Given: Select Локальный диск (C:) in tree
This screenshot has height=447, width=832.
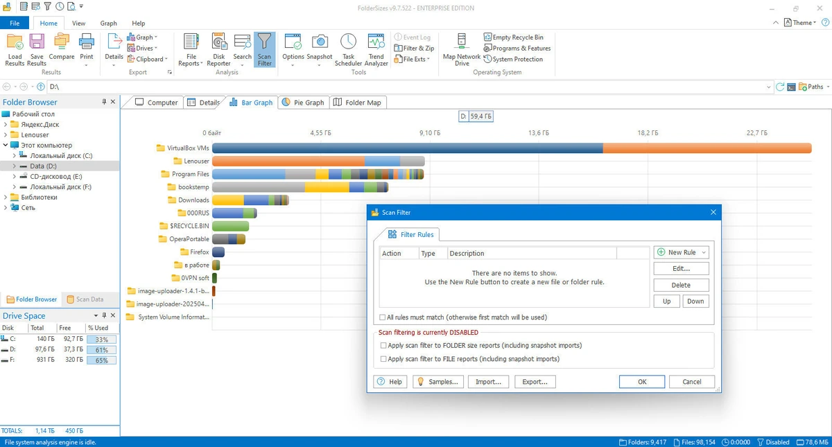Looking at the screenshot, I should 61,156.
